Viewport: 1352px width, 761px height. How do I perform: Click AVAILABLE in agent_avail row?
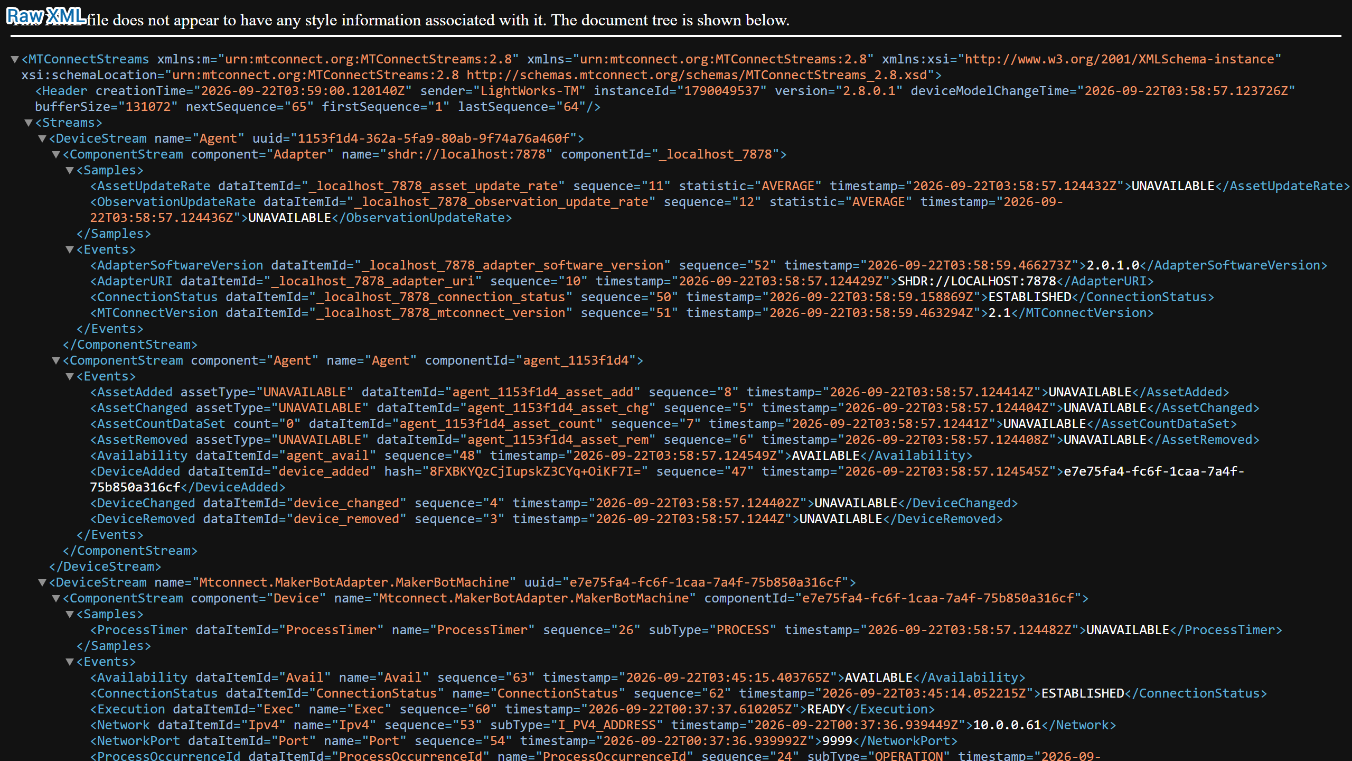click(825, 456)
